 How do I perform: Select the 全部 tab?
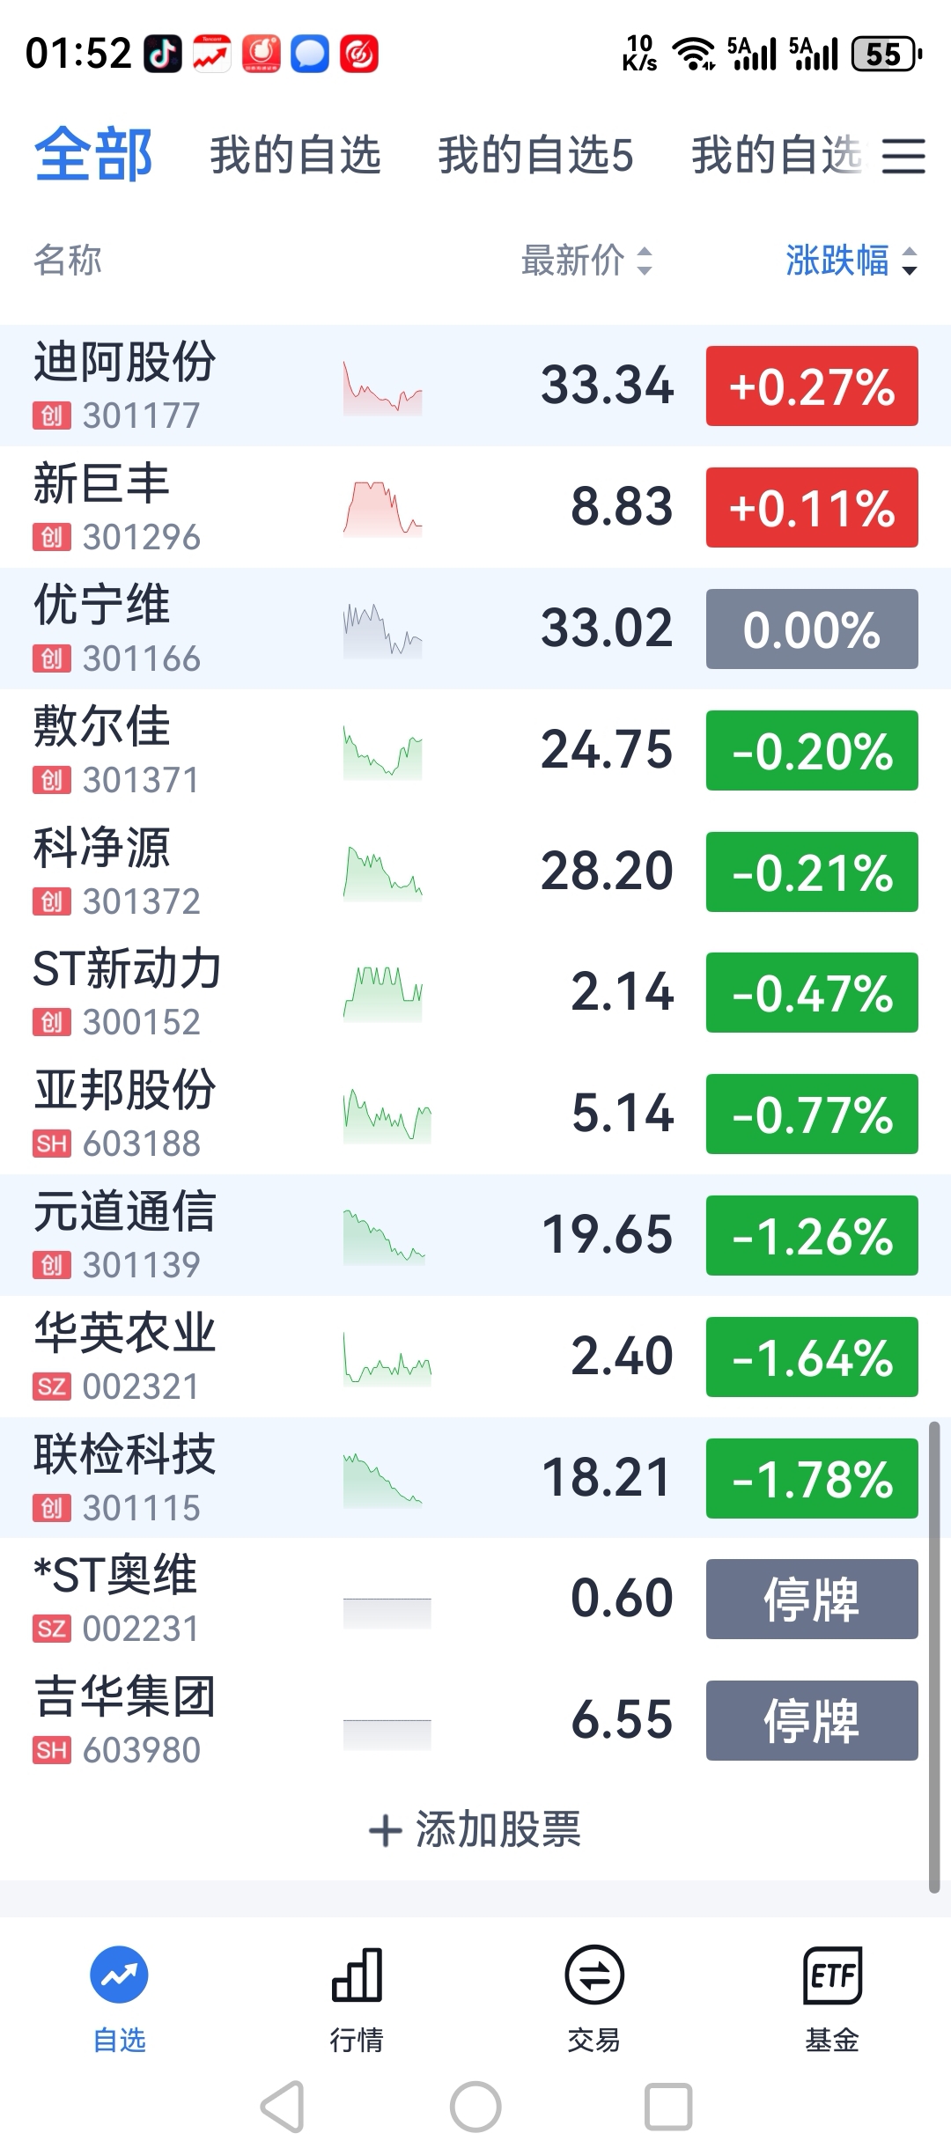(x=93, y=154)
